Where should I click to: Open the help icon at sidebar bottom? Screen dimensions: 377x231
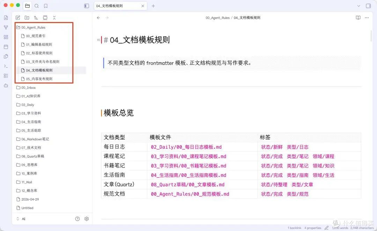[x=77, y=219]
